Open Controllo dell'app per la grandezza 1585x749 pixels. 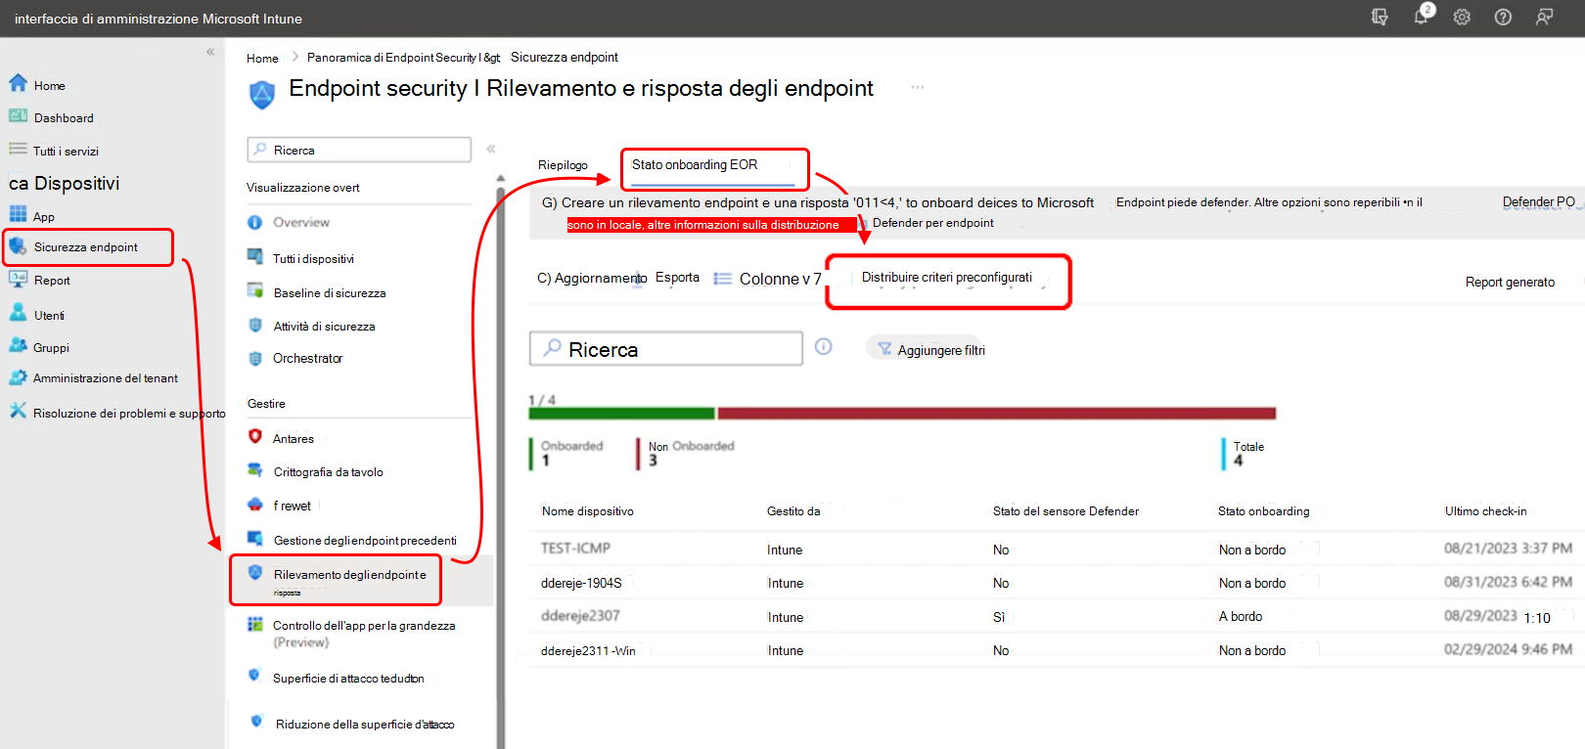[363, 633]
